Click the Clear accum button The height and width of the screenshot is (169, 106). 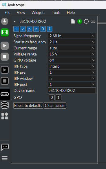point(55,105)
